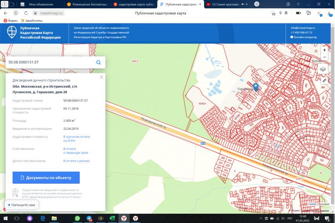Click the area value '2 000 м²'

coord(69,120)
